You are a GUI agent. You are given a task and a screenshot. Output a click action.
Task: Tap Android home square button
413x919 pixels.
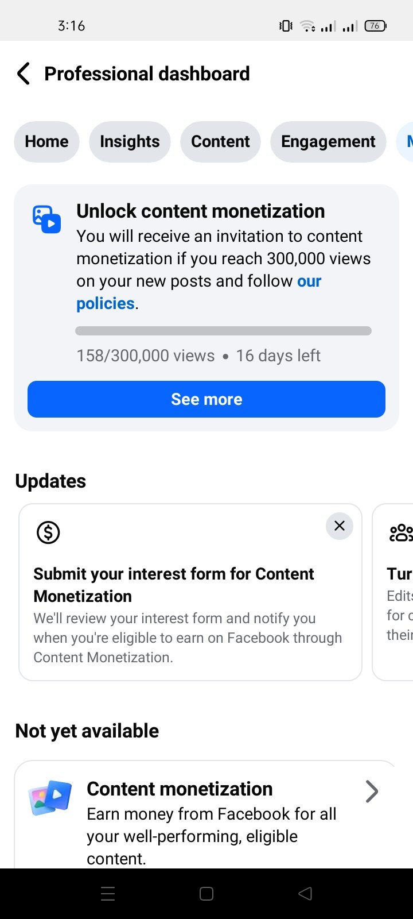206,894
